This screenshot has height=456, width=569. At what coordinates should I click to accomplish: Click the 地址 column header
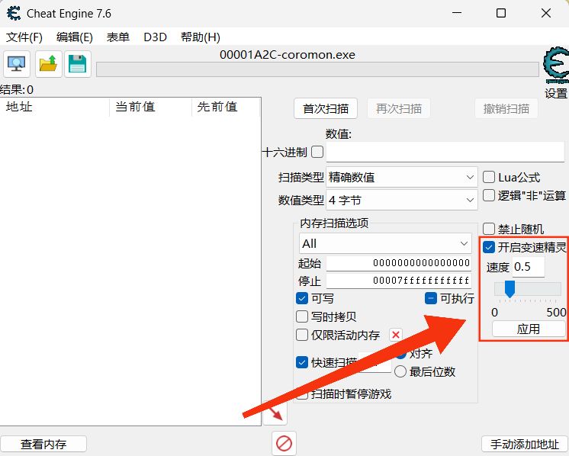click(54, 107)
